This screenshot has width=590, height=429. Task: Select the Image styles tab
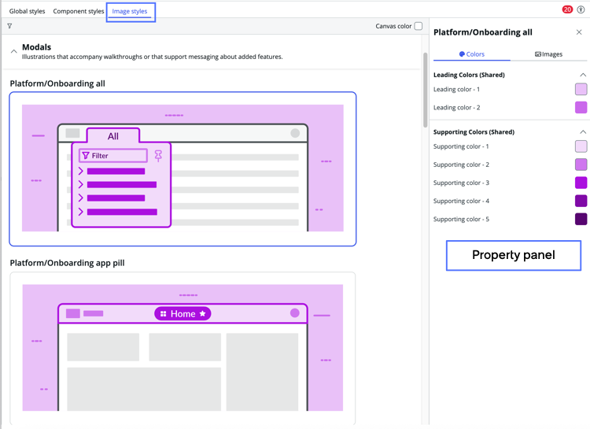(x=130, y=11)
